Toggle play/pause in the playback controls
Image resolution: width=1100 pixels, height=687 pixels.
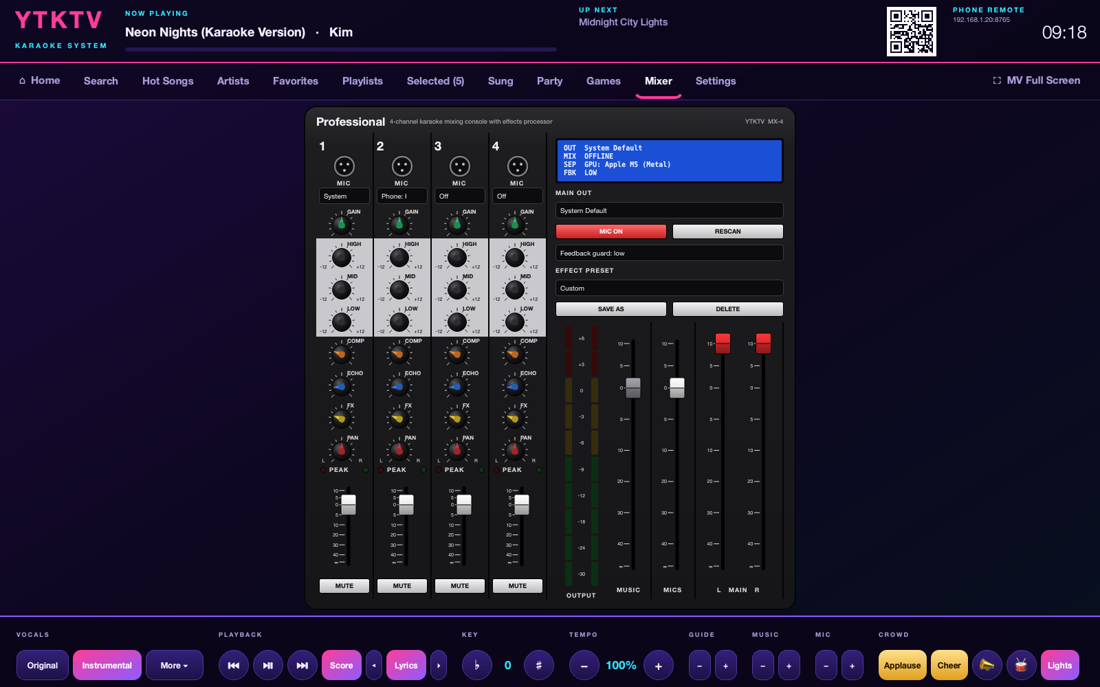point(268,665)
